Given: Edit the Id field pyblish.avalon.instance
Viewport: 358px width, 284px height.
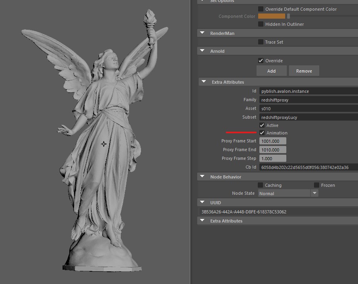Looking at the screenshot, I should (x=308, y=91).
